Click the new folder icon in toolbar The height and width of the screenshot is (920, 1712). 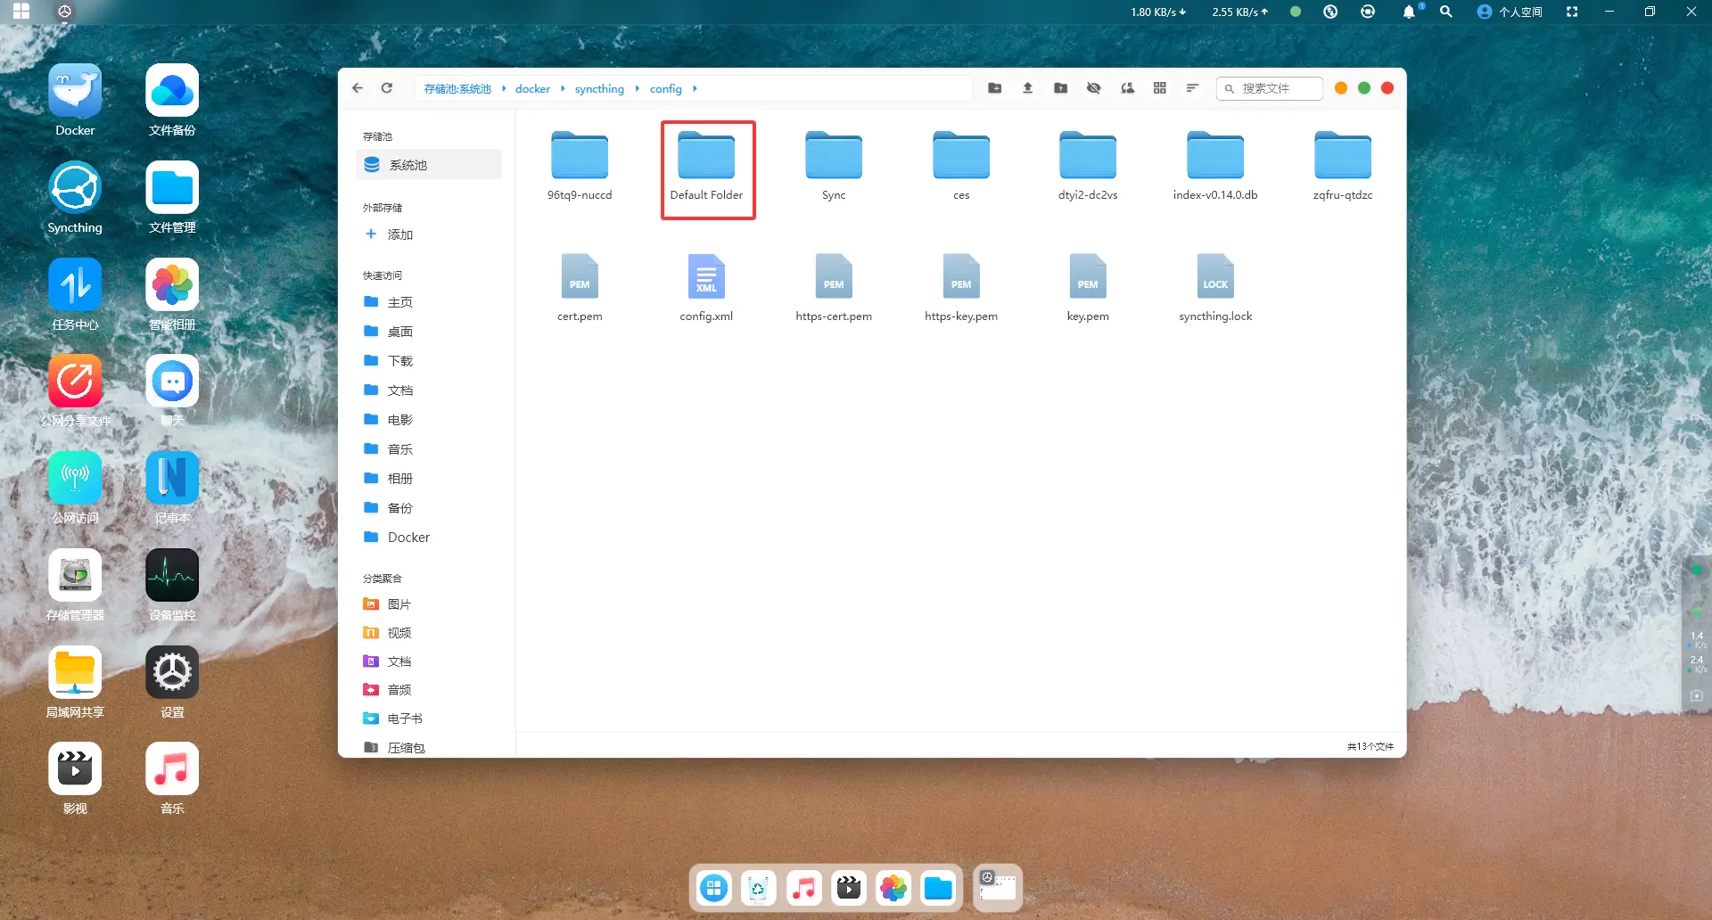[994, 88]
